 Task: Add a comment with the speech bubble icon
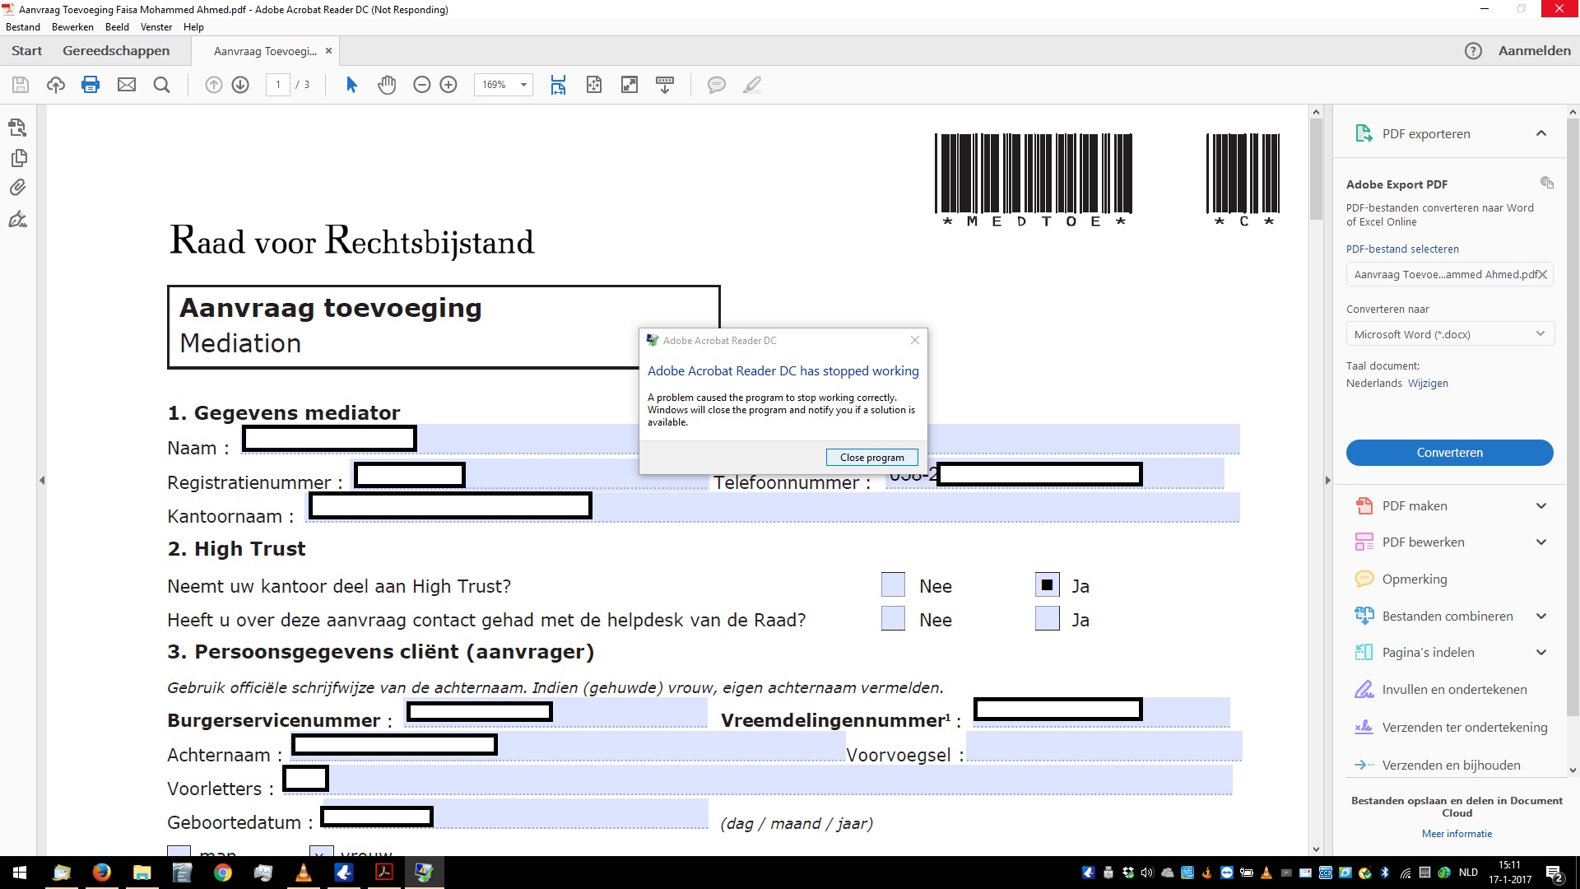click(x=717, y=85)
